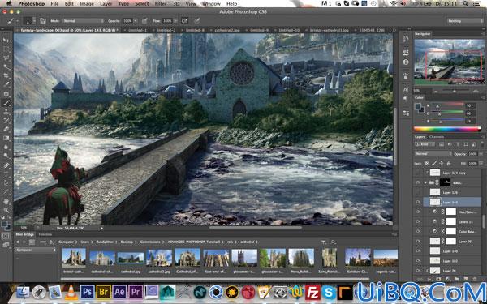Image resolution: width=487 pixels, height=304 pixels.
Task: Open FileZilla from the Dock
Action: [312, 292]
